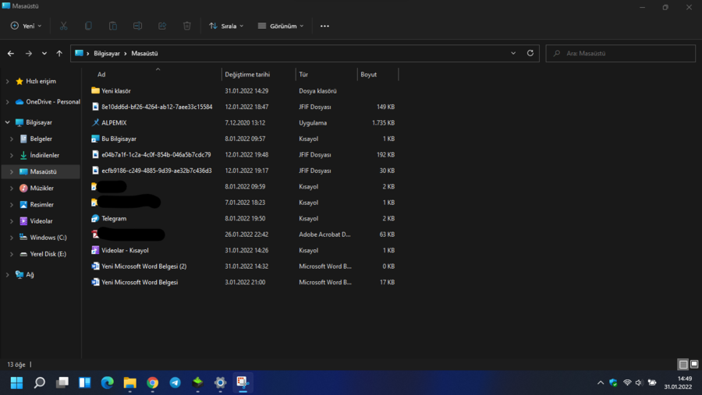Click the Refresh icon beside address bar
This screenshot has height=395, width=702.
coord(530,53)
